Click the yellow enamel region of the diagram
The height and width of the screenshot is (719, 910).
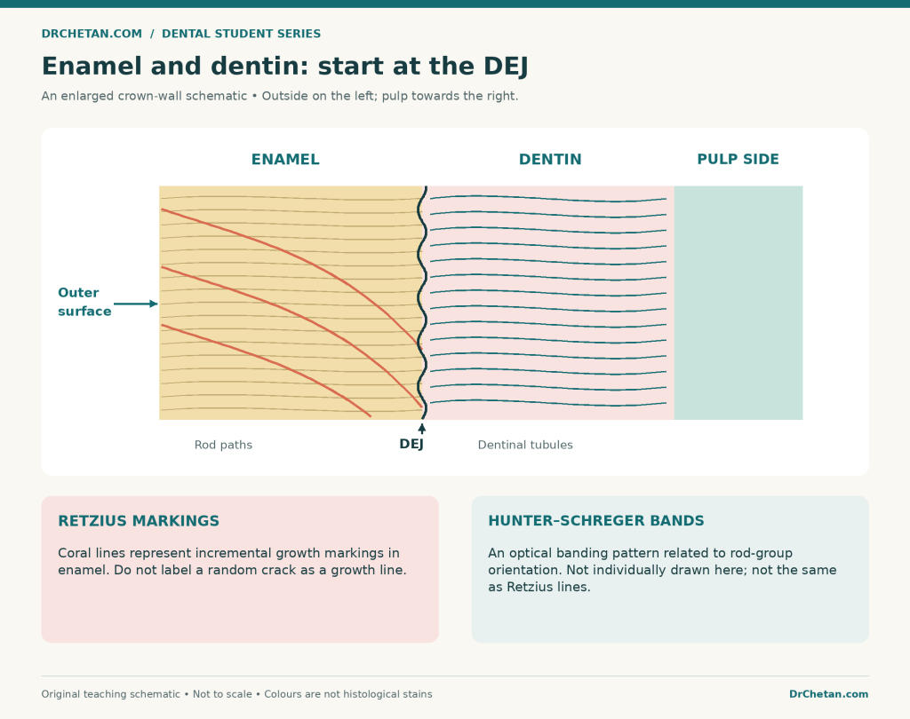point(291,303)
